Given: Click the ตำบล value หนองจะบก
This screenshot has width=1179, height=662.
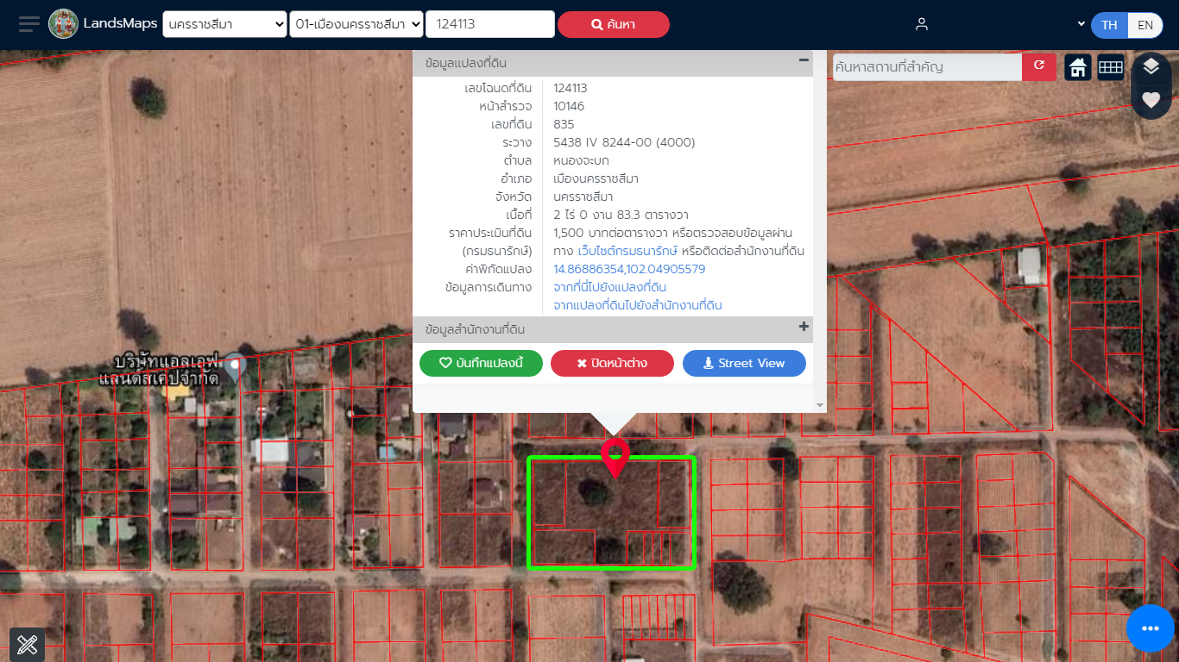Looking at the screenshot, I should pyautogui.click(x=582, y=160).
